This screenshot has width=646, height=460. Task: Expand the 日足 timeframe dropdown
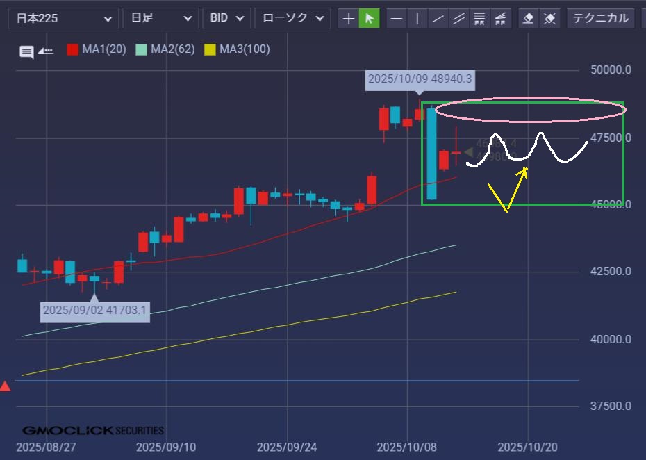pos(160,18)
